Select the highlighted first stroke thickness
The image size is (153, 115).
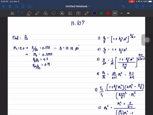(x=115, y=13)
